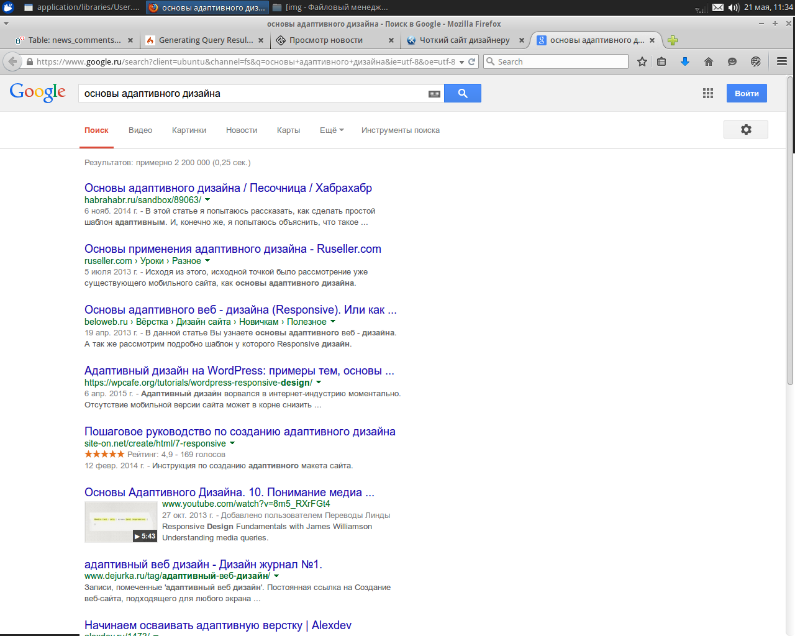Close the 'Чоткий сайт дизайнеру' tab

coord(522,40)
